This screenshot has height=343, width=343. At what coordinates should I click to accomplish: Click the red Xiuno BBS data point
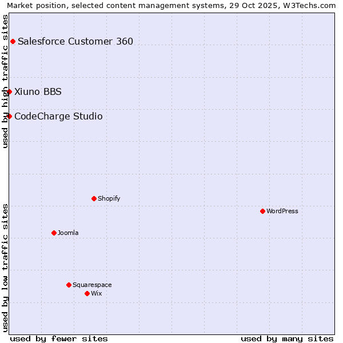click(x=9, y=91)
